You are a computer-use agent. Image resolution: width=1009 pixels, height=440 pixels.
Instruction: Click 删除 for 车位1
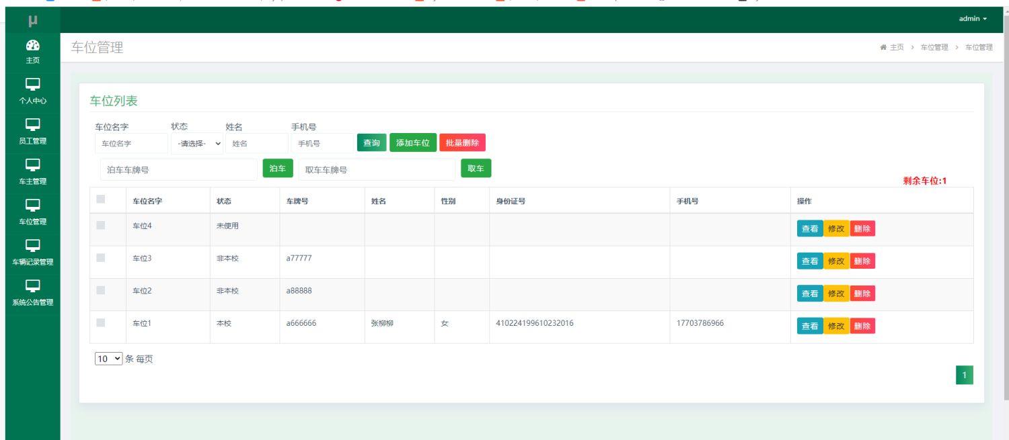click(862, 326)
